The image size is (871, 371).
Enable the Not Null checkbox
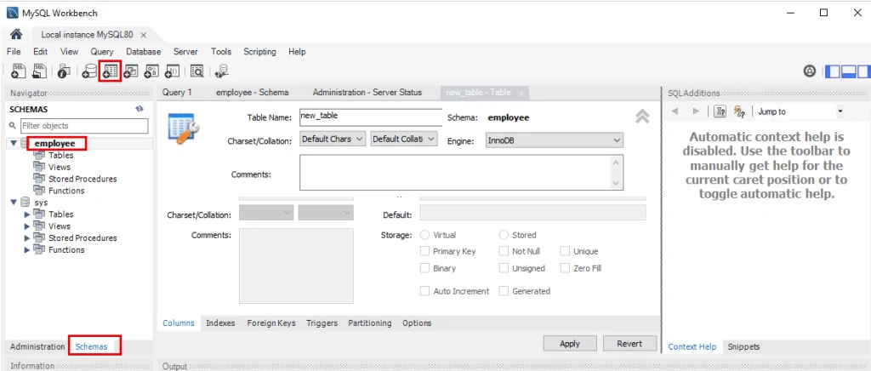pos(504,251)
